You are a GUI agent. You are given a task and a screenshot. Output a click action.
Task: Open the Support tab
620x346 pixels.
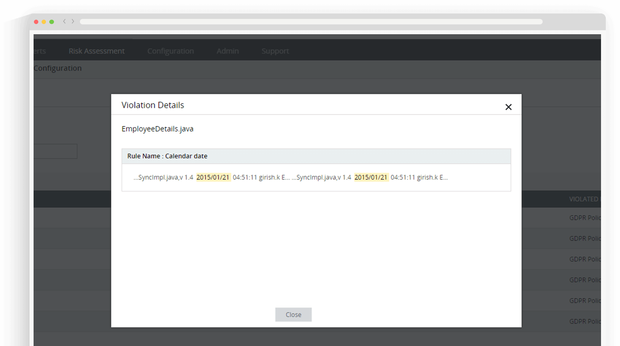(x=275, y=51)
